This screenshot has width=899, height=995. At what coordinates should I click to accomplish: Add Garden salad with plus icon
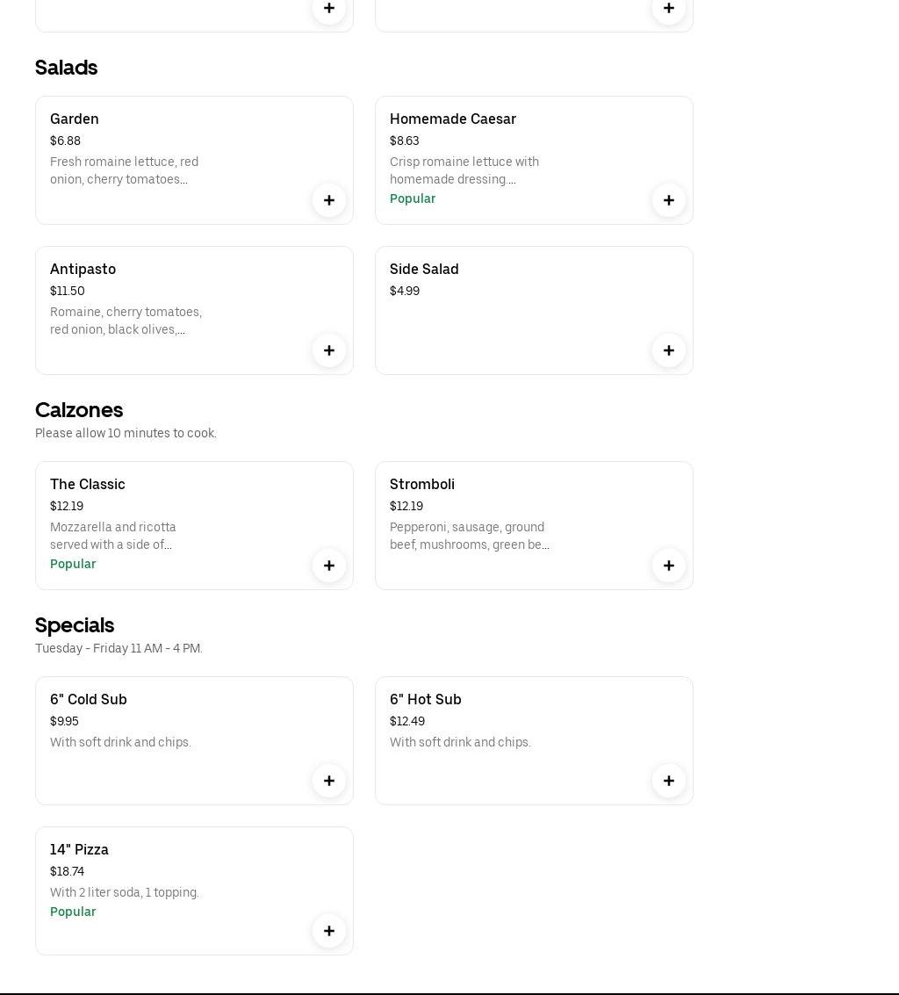[329, 200]
